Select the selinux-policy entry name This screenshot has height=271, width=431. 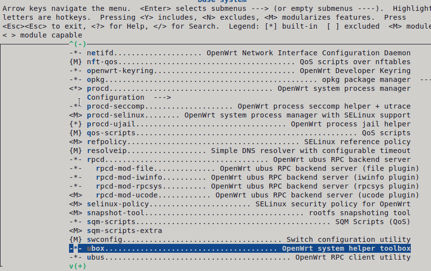pyautogui.click(x=118, y=204)
